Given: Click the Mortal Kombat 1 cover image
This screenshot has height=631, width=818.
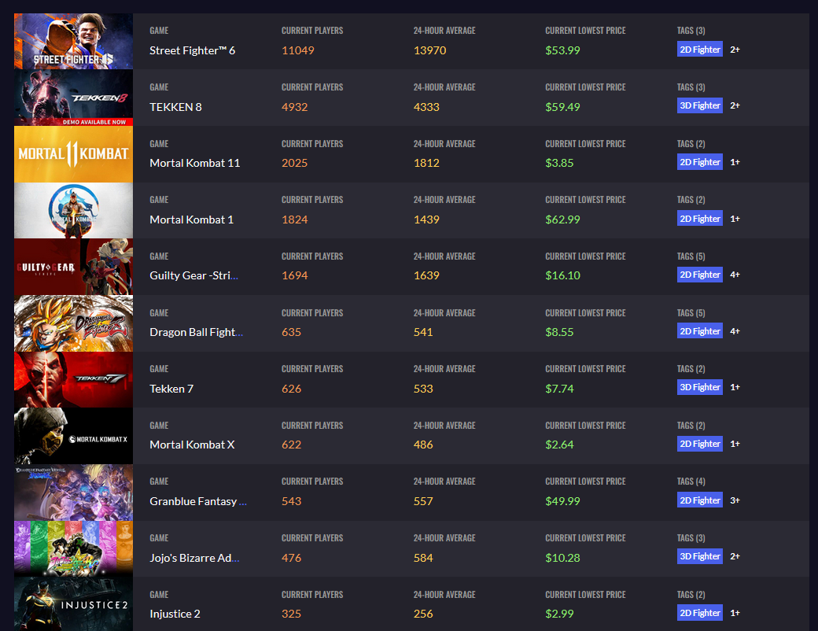Looking at the screenshot, I should point(74,210).
